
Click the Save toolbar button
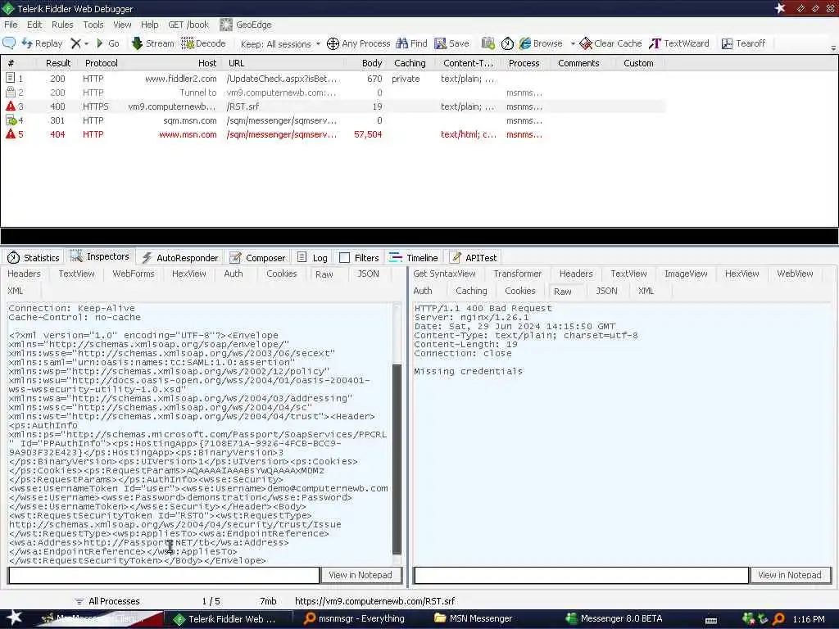pyautogui.click(x=451, y=43)
